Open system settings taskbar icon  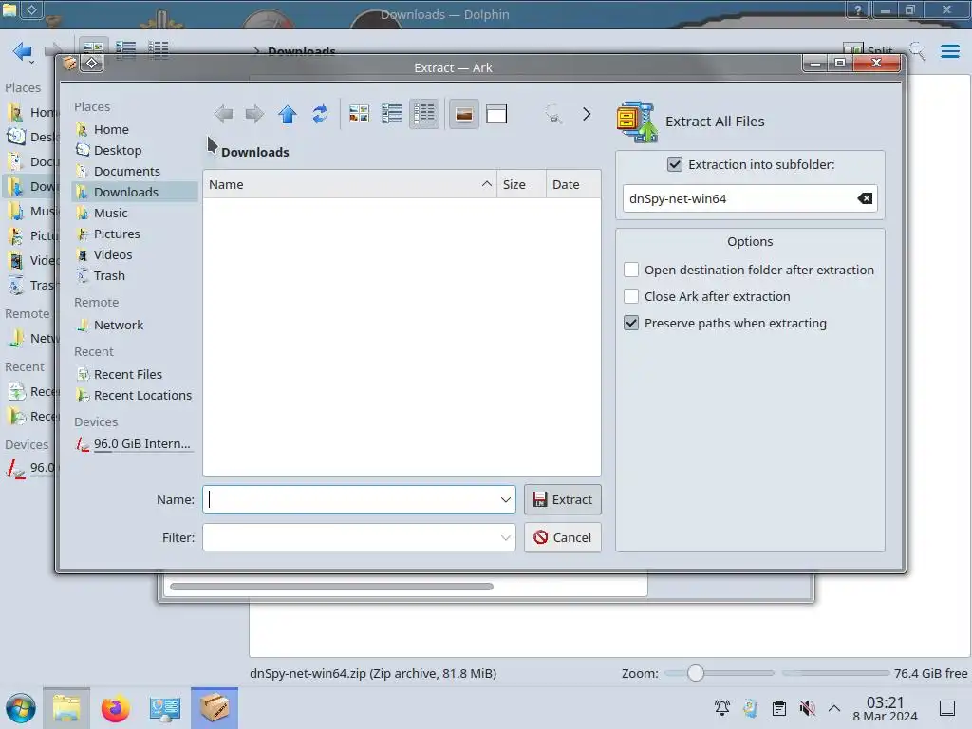pos(164,708)
